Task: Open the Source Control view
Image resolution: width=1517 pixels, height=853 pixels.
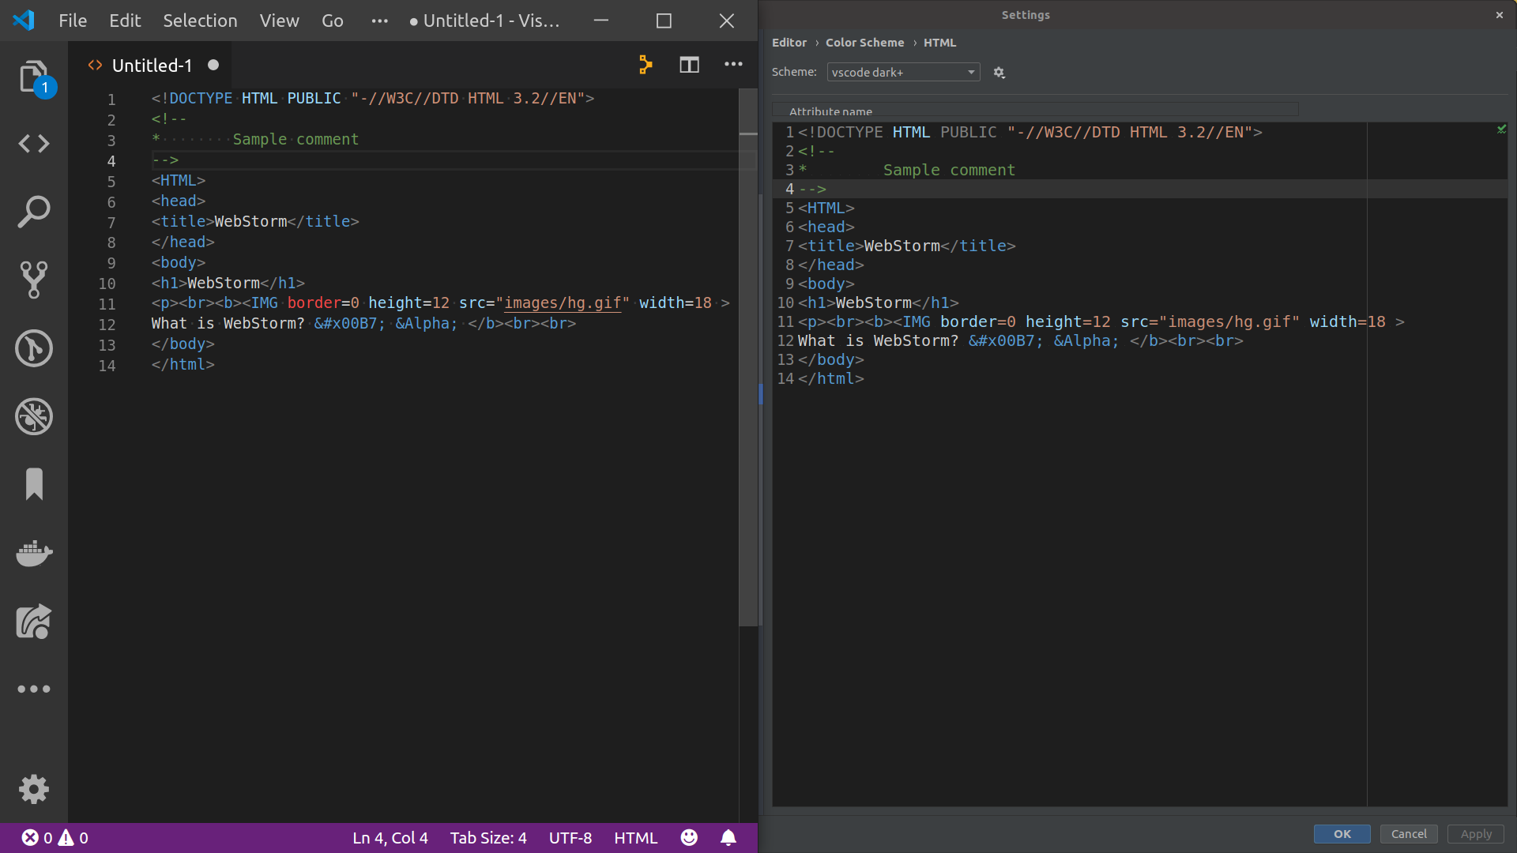Action: pos(34,280)
